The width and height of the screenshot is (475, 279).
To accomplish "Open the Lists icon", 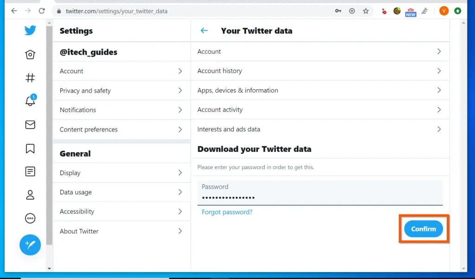I will click(30, 171).
